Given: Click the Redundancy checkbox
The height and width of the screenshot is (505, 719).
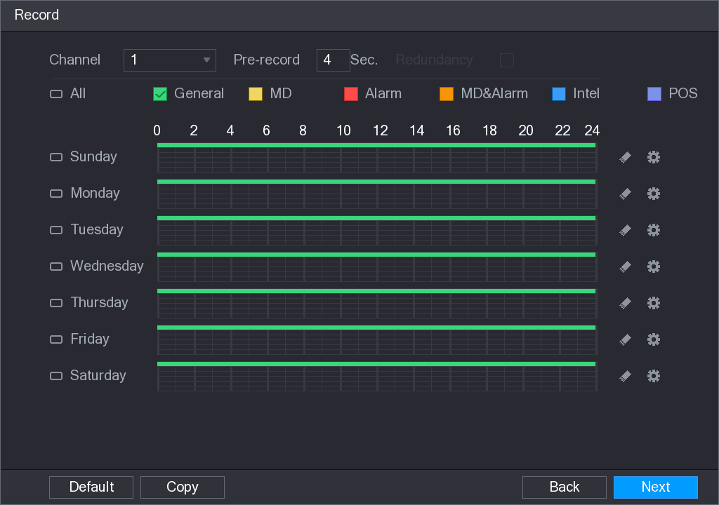Looking at the screenshot, I should (507, 60).
